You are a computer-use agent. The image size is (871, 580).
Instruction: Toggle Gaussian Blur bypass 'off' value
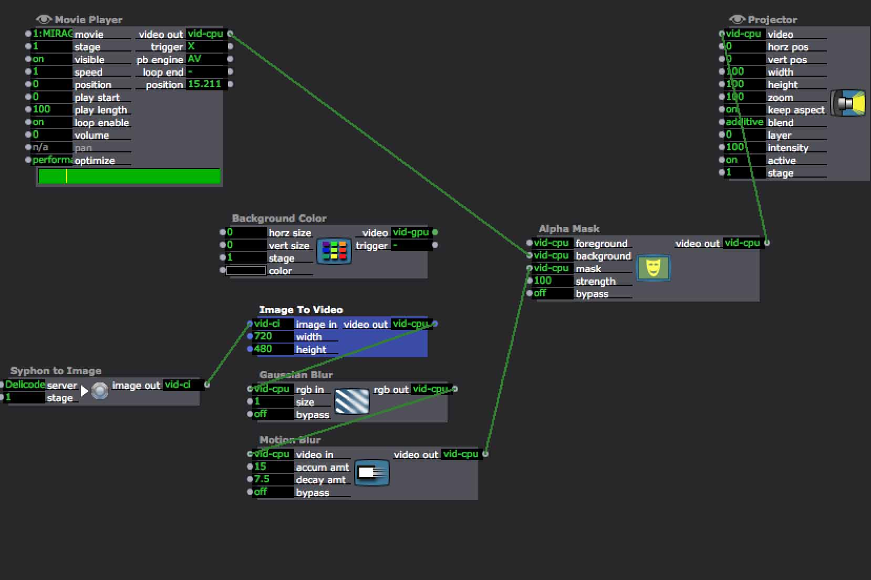point(273,414)
